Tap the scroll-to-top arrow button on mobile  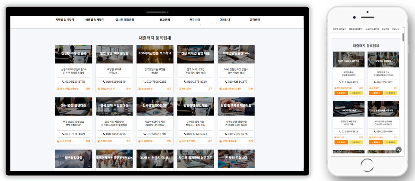click(x=399, y=150)
